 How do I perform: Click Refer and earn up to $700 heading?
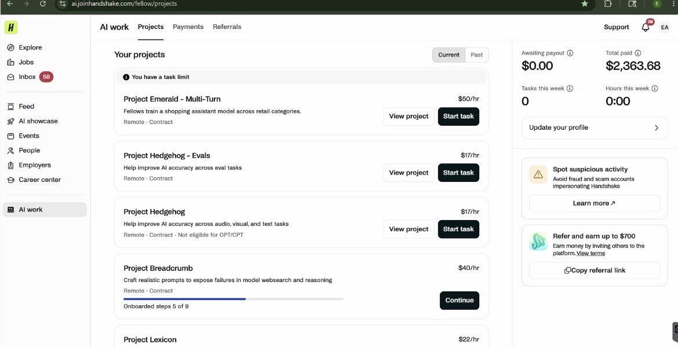tap(594, 236)
